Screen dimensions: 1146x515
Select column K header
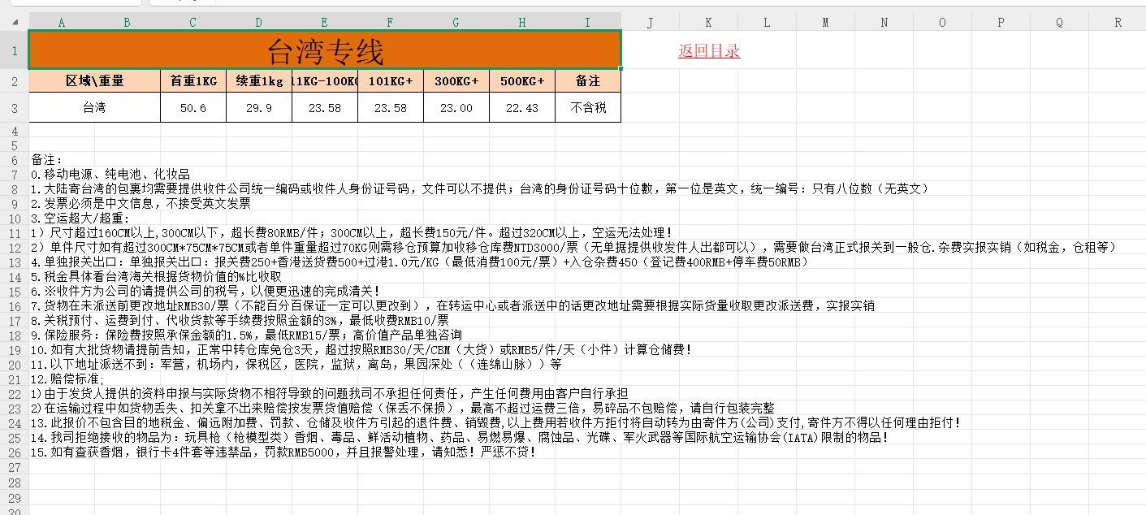coord(709,23)
